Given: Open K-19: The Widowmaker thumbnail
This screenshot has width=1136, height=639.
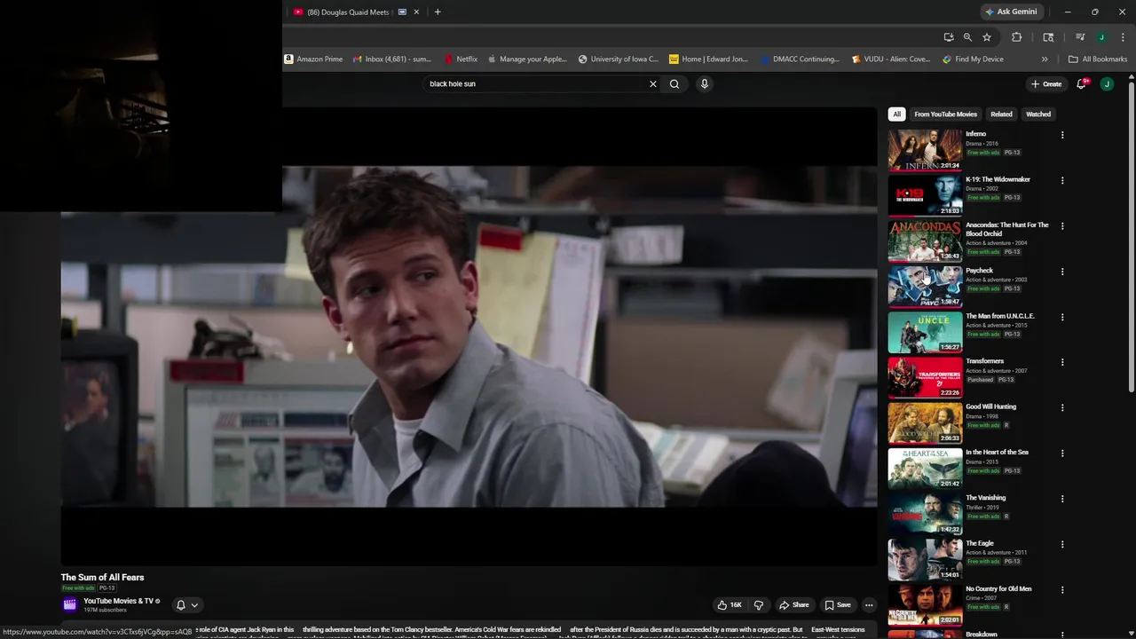Looking at the screenshot, I should click(925, 195).
